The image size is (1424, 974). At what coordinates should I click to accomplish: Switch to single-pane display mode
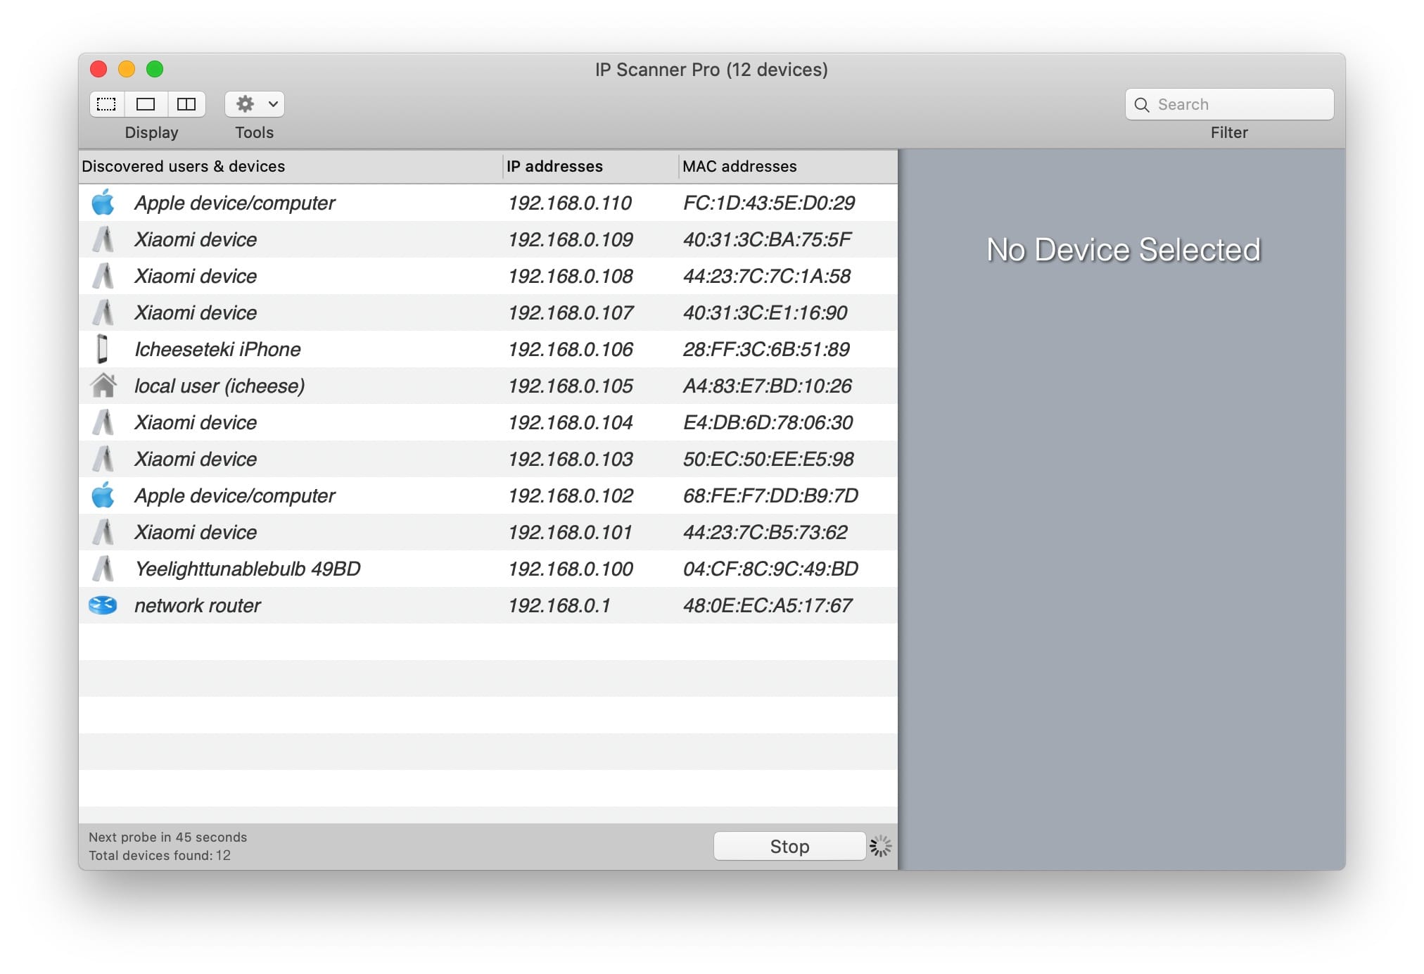point(146,104)
